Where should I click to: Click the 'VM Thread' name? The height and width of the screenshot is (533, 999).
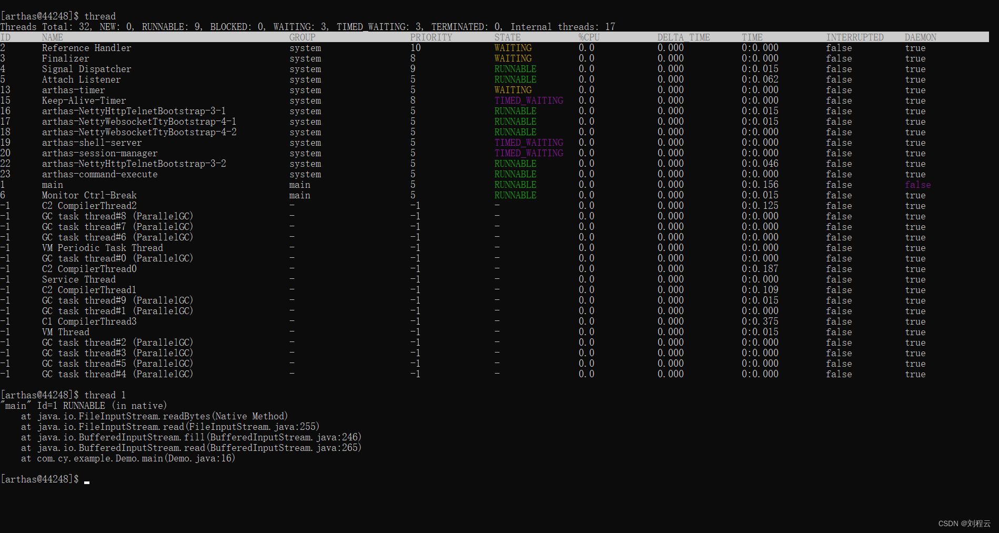tap(66, 332)
